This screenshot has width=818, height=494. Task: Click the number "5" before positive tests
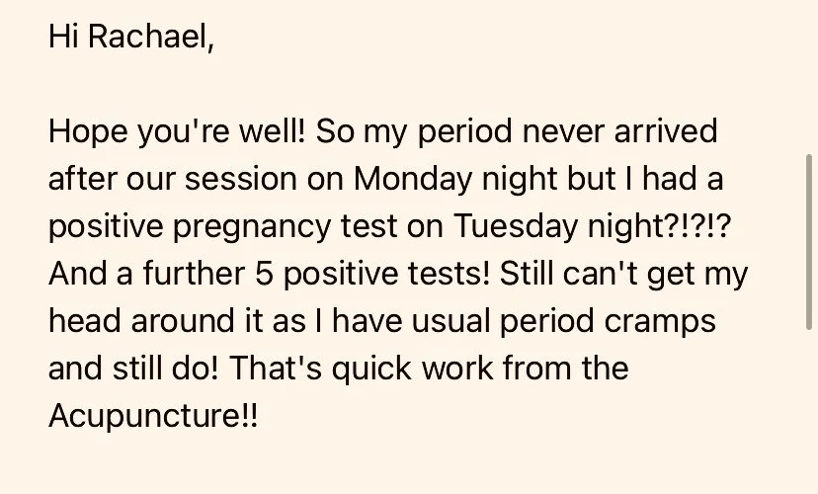[264, 275]
